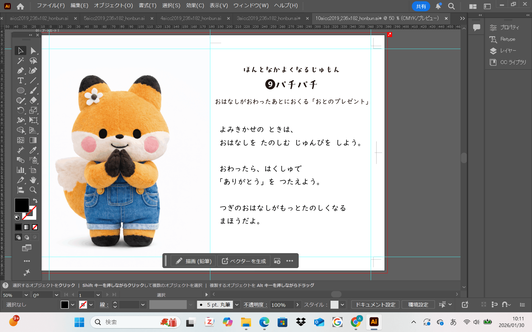
Task: Click the ドキュメント設定 button
Action: point(375,305)
